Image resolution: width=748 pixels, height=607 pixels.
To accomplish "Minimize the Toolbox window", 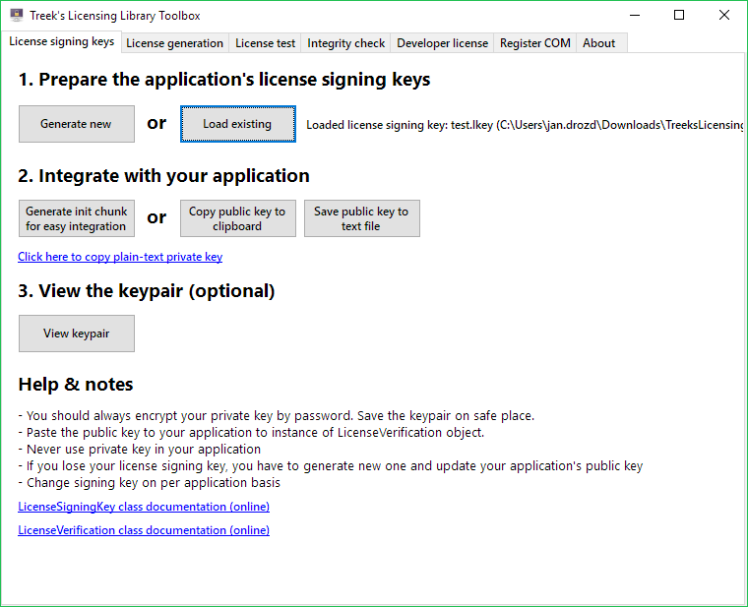I will pos(635,16).
